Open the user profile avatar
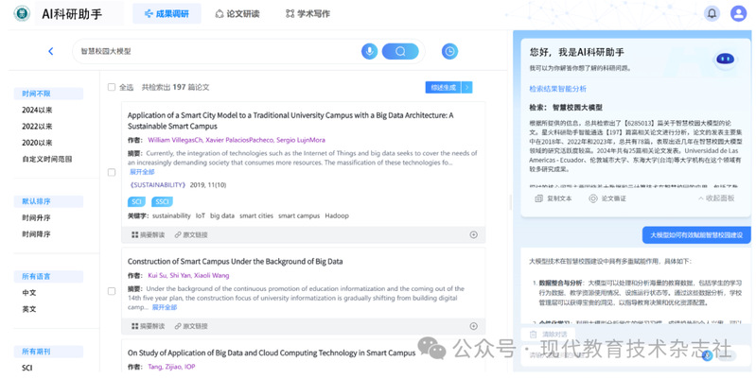This screenshot has height=379, width=756. [737, 13]
